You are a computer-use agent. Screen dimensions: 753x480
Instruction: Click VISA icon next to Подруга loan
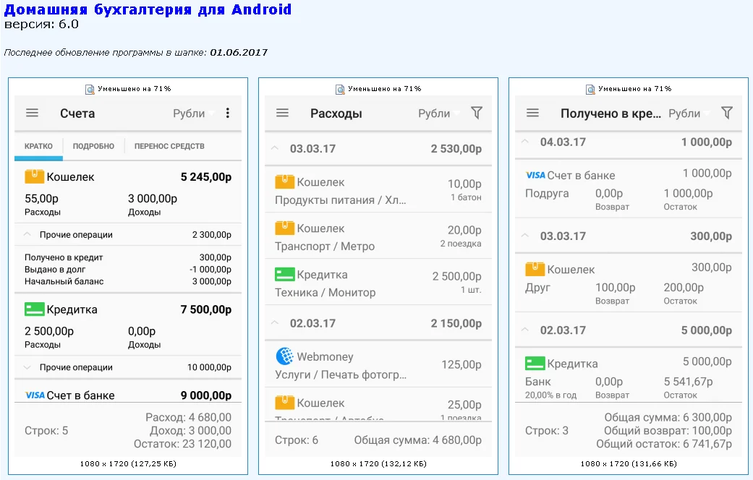point(535,175)
